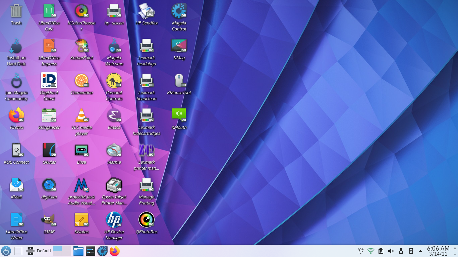Switch to the bottom-left virtual desktop in pager
458x257 pixels.
tap(57, 254)
